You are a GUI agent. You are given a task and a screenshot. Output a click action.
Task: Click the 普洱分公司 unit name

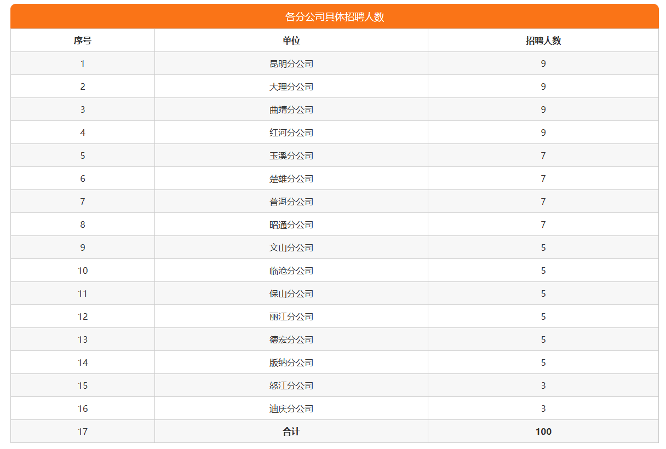(x=291, y=202)
